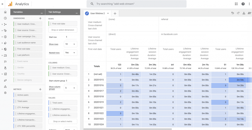Open the apps grid icon
Viewport: 252px width, 130px height.
click(x=236, y=4)
